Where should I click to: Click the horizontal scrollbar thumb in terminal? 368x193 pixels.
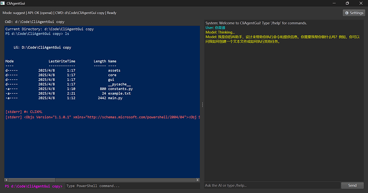point(31,180)
